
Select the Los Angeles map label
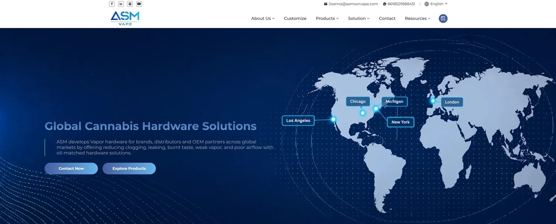tap(298, 121)
